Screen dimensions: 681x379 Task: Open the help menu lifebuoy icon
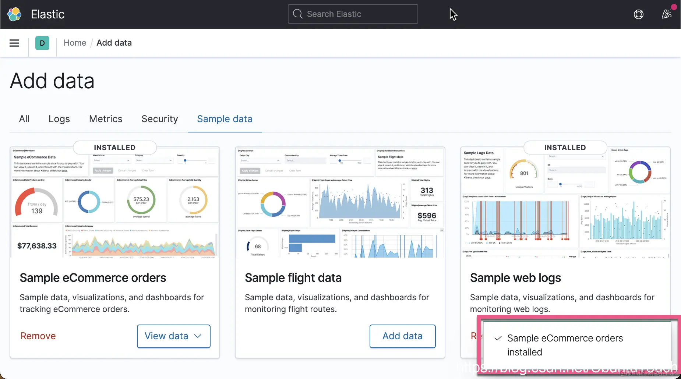coord(639,14)
